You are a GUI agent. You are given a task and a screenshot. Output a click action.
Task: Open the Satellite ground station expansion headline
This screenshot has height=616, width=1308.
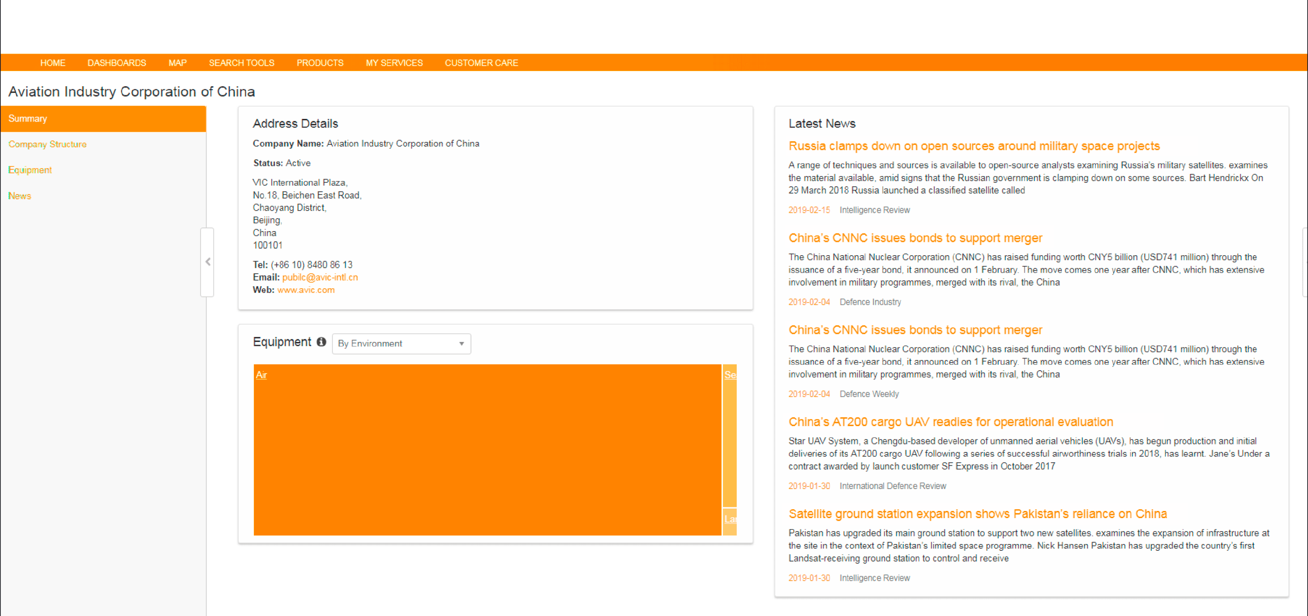click(x=978, y=514)
